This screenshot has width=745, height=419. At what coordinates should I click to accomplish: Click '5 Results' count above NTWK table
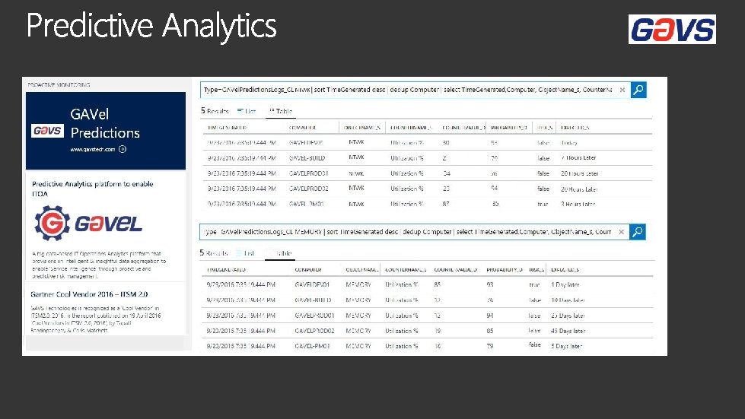click(215, 111)
